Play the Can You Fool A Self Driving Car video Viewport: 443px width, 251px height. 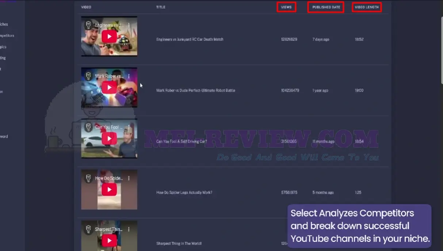[109, 138]
